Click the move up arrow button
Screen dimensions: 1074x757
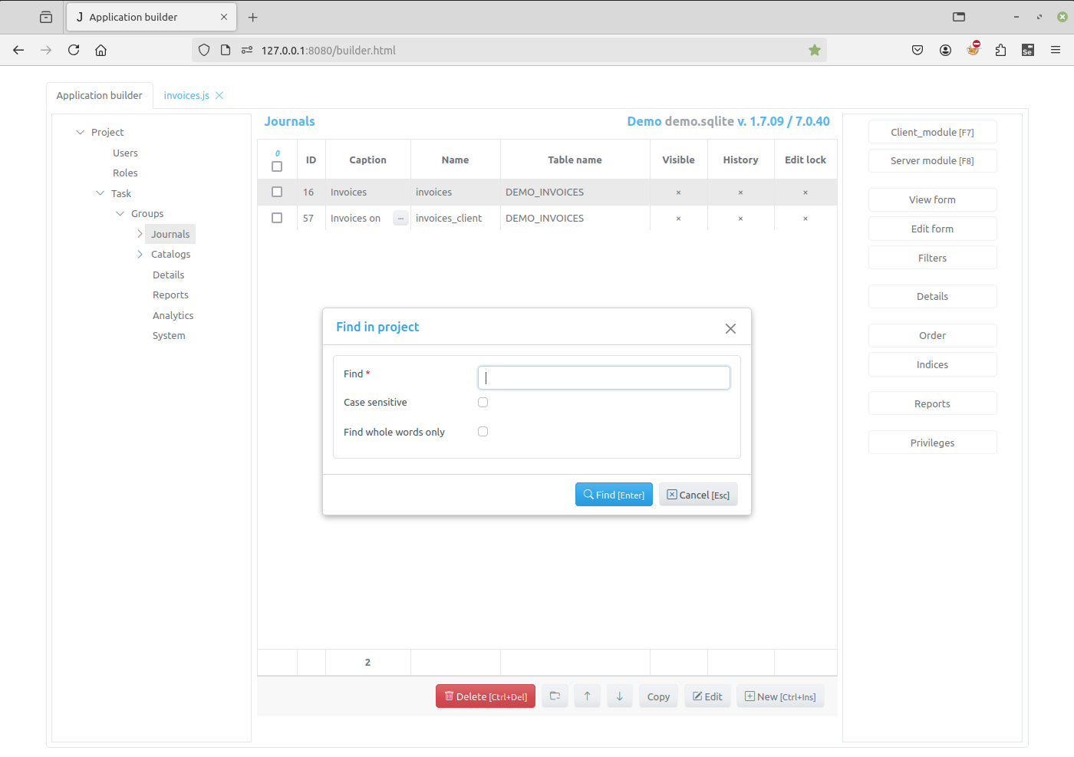pyautogui.click(x=587, y=696)
